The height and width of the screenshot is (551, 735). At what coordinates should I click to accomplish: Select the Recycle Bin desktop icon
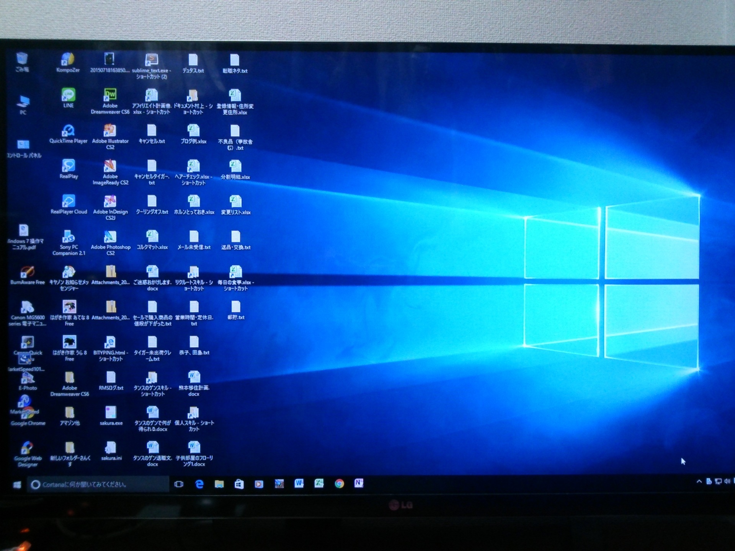(22, 62)
